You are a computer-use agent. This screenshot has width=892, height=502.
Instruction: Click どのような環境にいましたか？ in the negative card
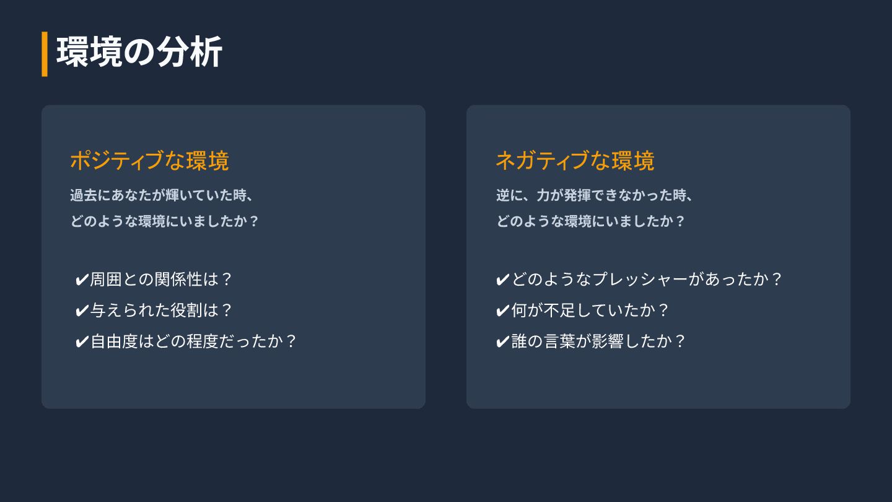coord(590,221)
